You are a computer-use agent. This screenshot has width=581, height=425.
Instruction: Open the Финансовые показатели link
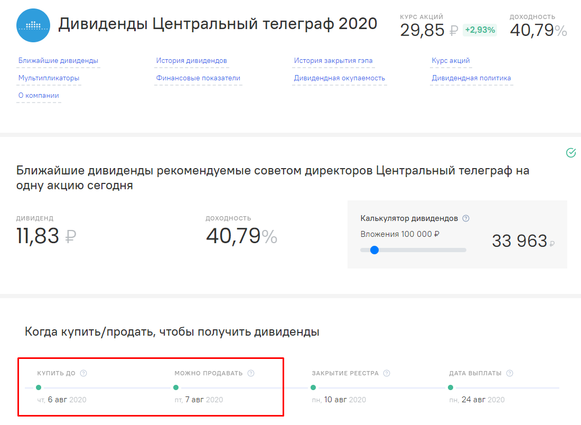pos(198,78)
